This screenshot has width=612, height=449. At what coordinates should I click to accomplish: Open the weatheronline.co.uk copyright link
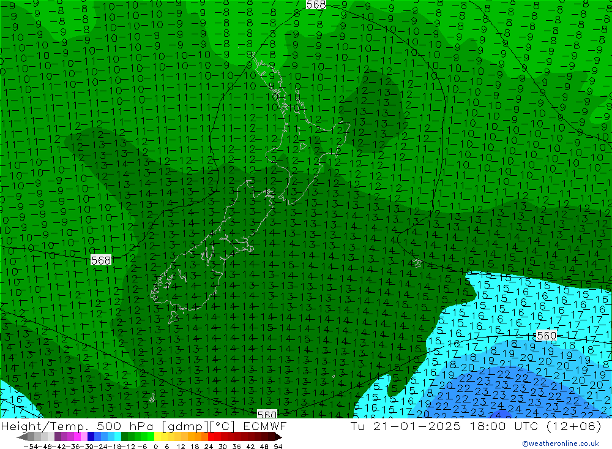point(561,443)
